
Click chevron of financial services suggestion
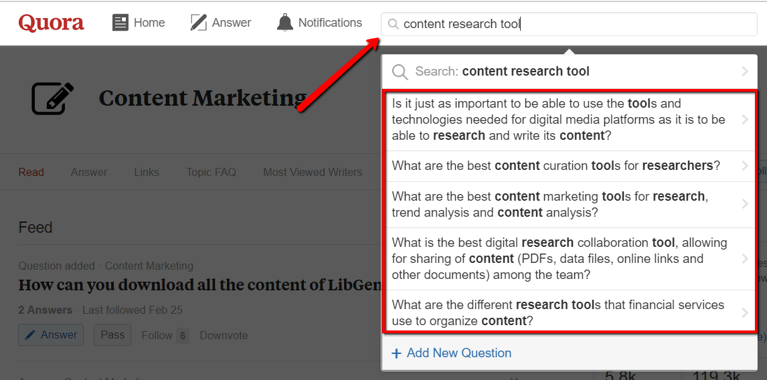click(x=745, y=312)
